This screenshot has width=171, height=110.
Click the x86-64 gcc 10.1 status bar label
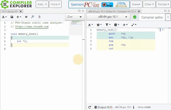(123, 107)
